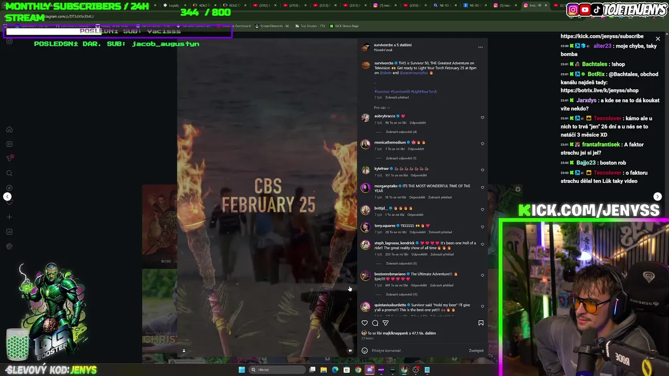Reply to tony.squares' comment
The image size is (669, 376).
coord(417,232)
